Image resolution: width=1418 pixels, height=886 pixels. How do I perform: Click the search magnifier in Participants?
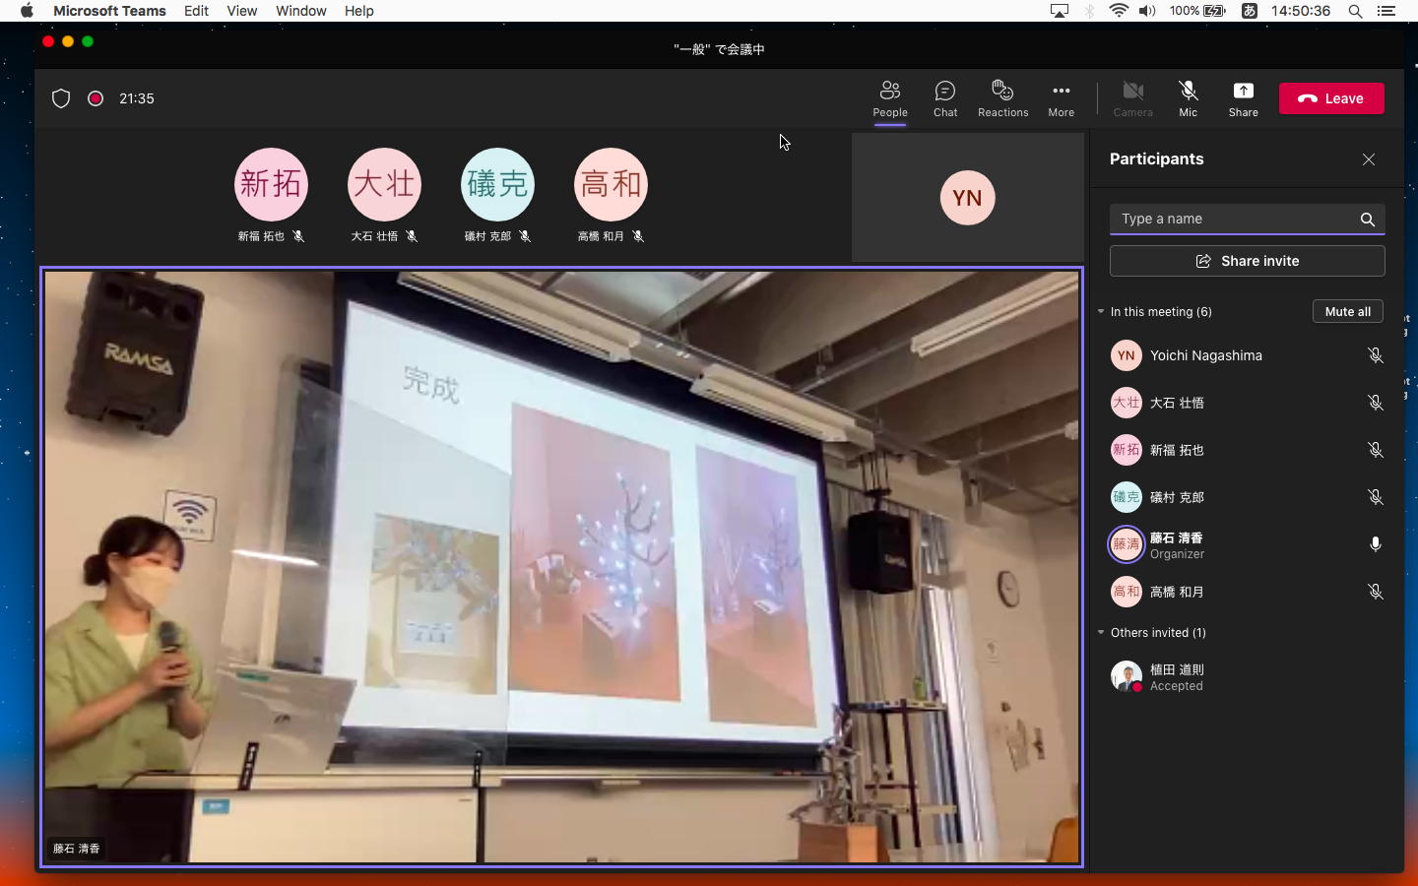[x=1368, y=220]
